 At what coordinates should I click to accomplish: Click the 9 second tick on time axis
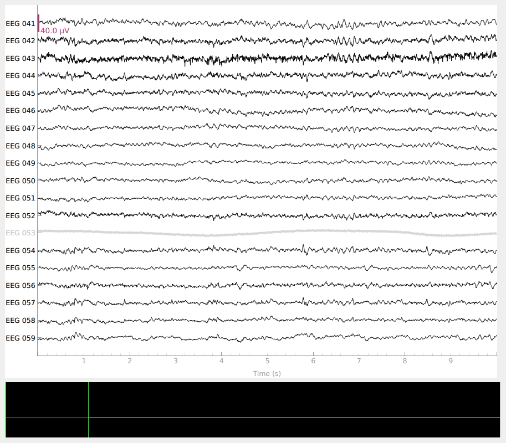coord(451,360)
